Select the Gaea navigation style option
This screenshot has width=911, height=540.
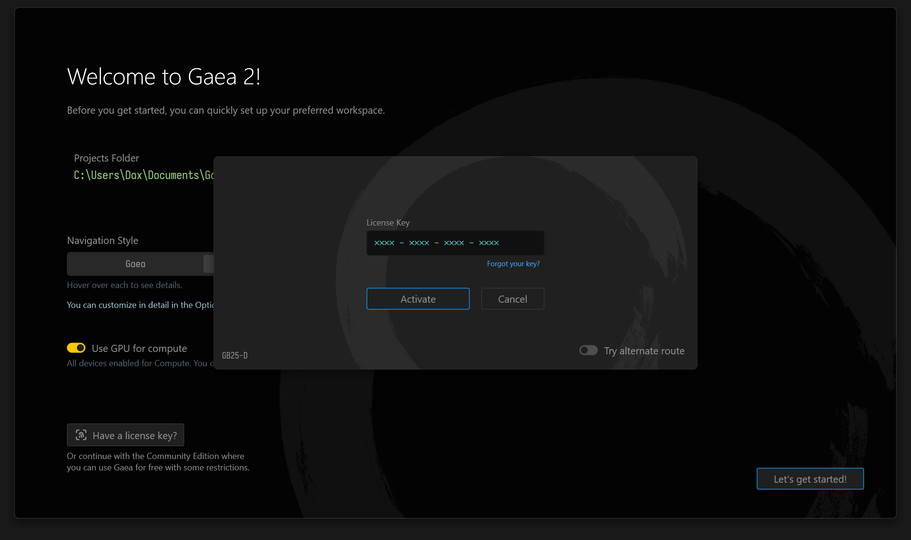click(x=135, y=264)
